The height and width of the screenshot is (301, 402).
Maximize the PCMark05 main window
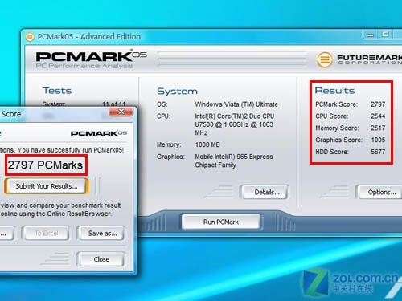coord(385,35)
